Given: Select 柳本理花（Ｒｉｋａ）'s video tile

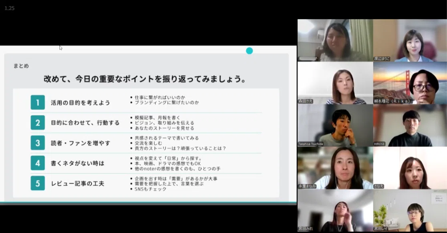Looking at the screenshot, I should point(410,83).
